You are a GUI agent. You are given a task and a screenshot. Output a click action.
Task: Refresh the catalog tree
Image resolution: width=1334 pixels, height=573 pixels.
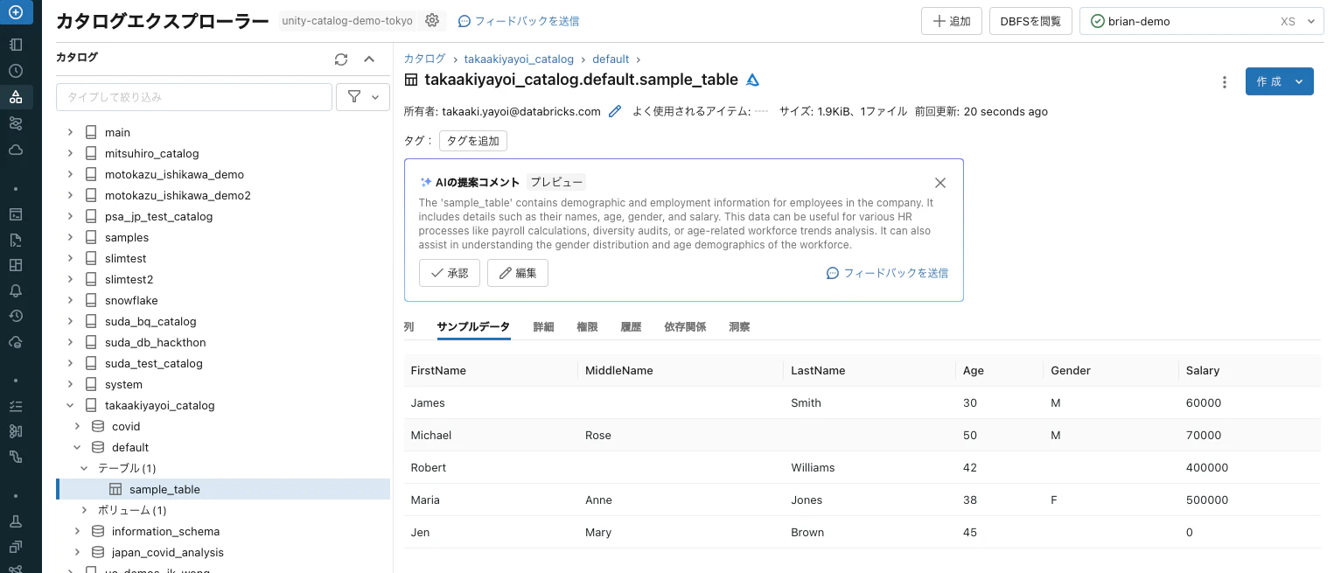click(x=341, y=59)
